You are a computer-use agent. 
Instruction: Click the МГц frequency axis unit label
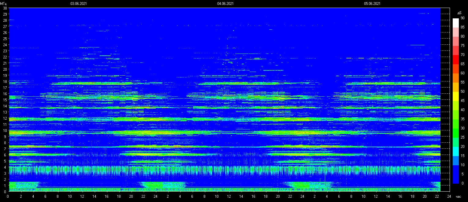point(3,4)
